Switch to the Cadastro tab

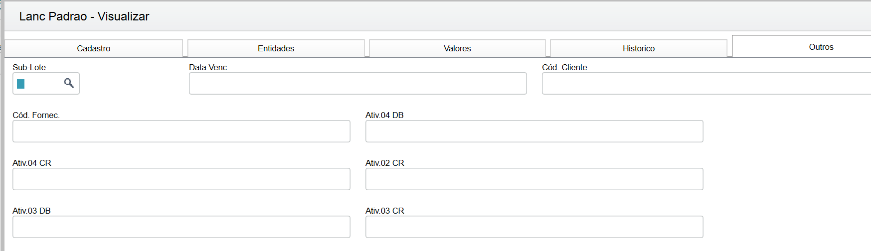coord(94,48)
